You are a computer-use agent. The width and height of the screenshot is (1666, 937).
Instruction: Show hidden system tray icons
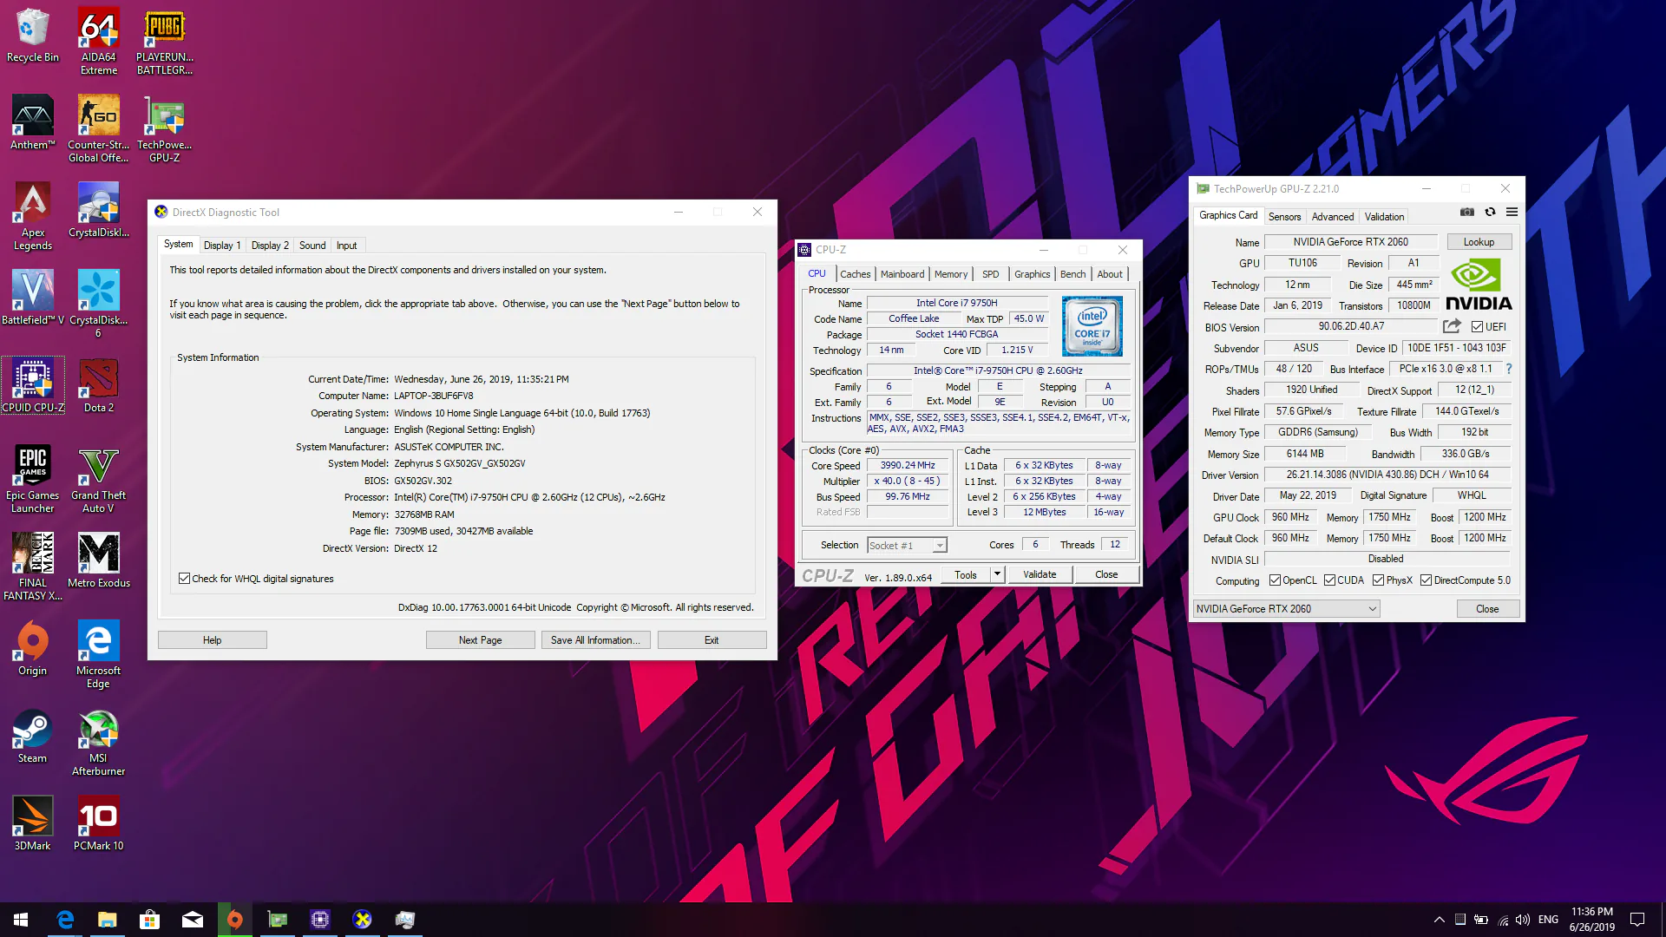coord(1439,920)
